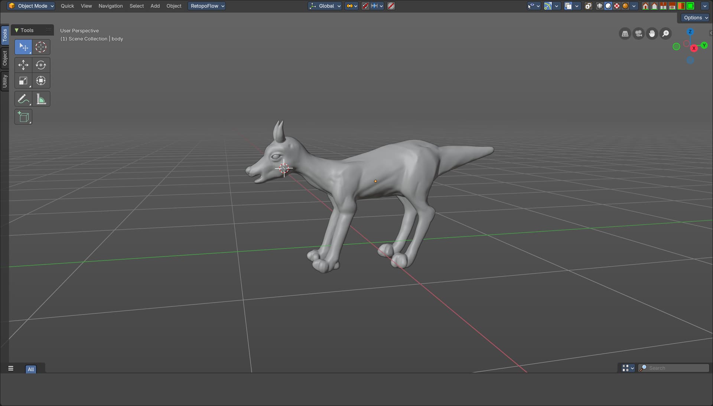Toggle camera view button
This screenshot has height=406, width=713.
(x=638, y=34)
